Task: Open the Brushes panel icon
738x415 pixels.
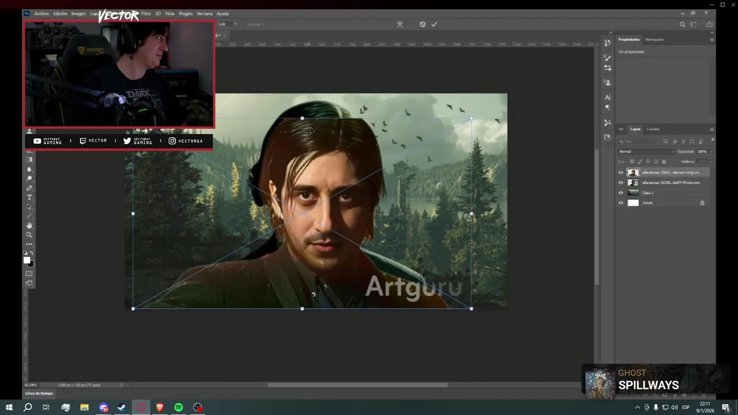Action: (607, 58)
